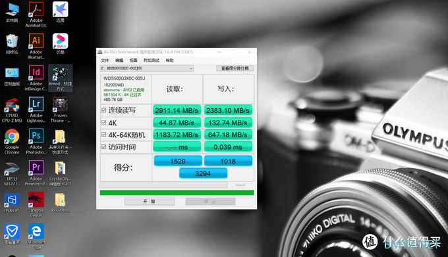Viewport: 448px width, 257px height.
Task: Launch Adobe Illustrator shortcut
Action: [36, 46]
